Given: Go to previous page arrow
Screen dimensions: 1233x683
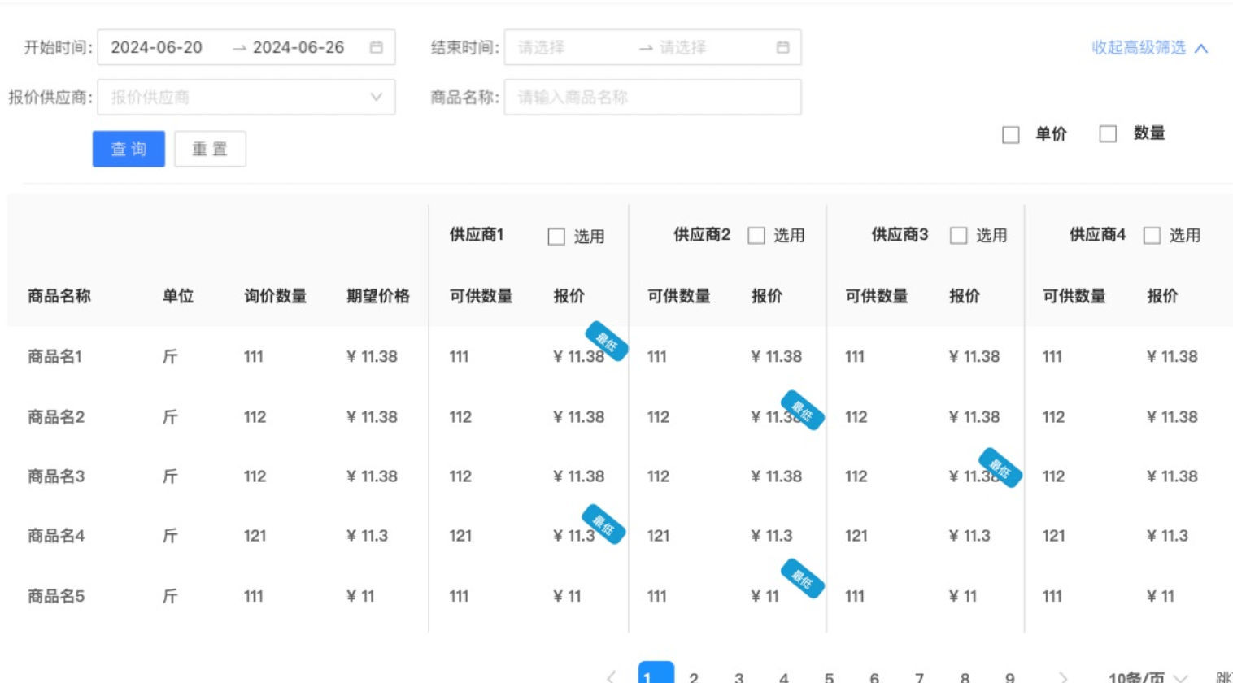Looking at the screenshot, I should pyautogui.click(x=612, y=676).
